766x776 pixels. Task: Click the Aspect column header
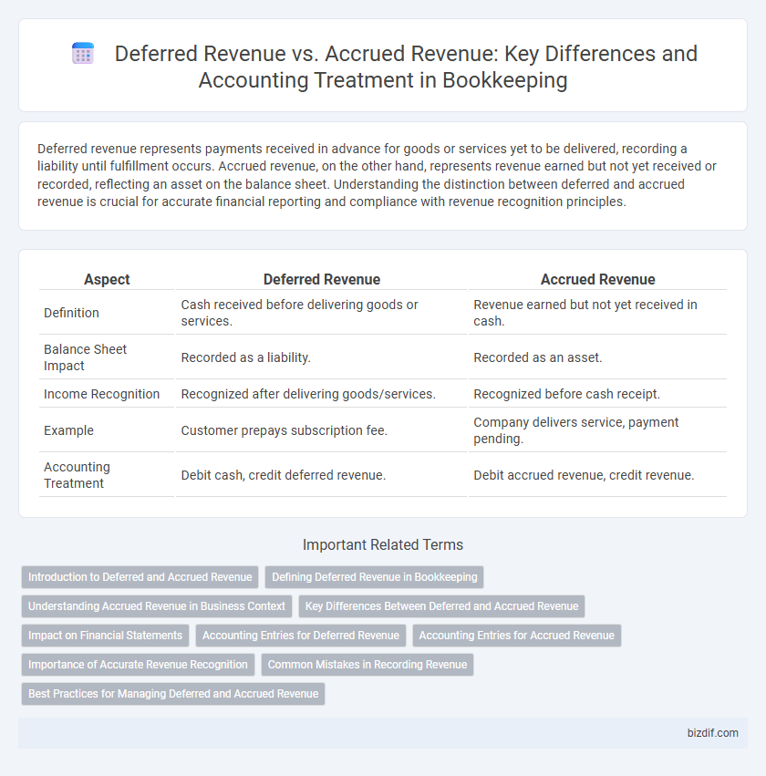pos(107,280)
